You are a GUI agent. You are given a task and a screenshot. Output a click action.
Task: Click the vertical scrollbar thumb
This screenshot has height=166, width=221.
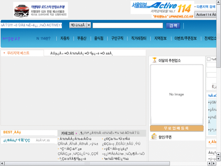click(x=219, y=36)
